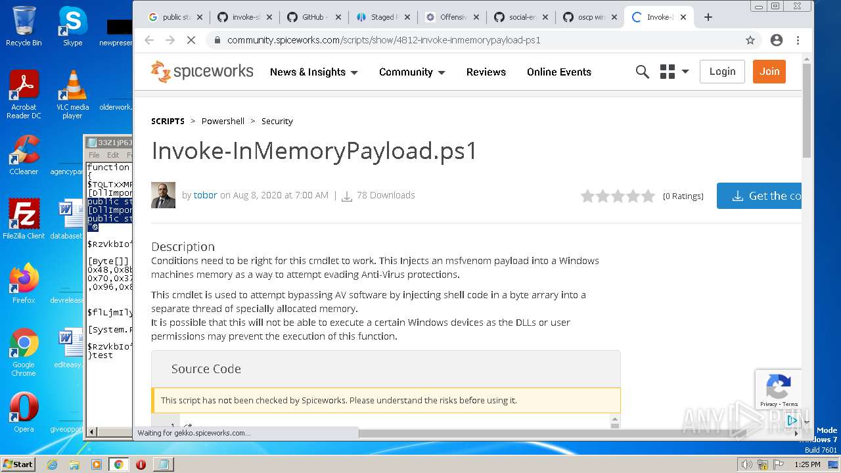This screenshot has height=473, width=841.
Task: Click the Spiceworks logo
Action: pos(202,72)
